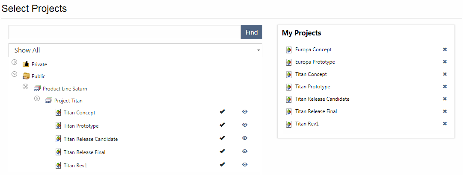Click the Europa Prototype project icon

click(x=289, y=62)
